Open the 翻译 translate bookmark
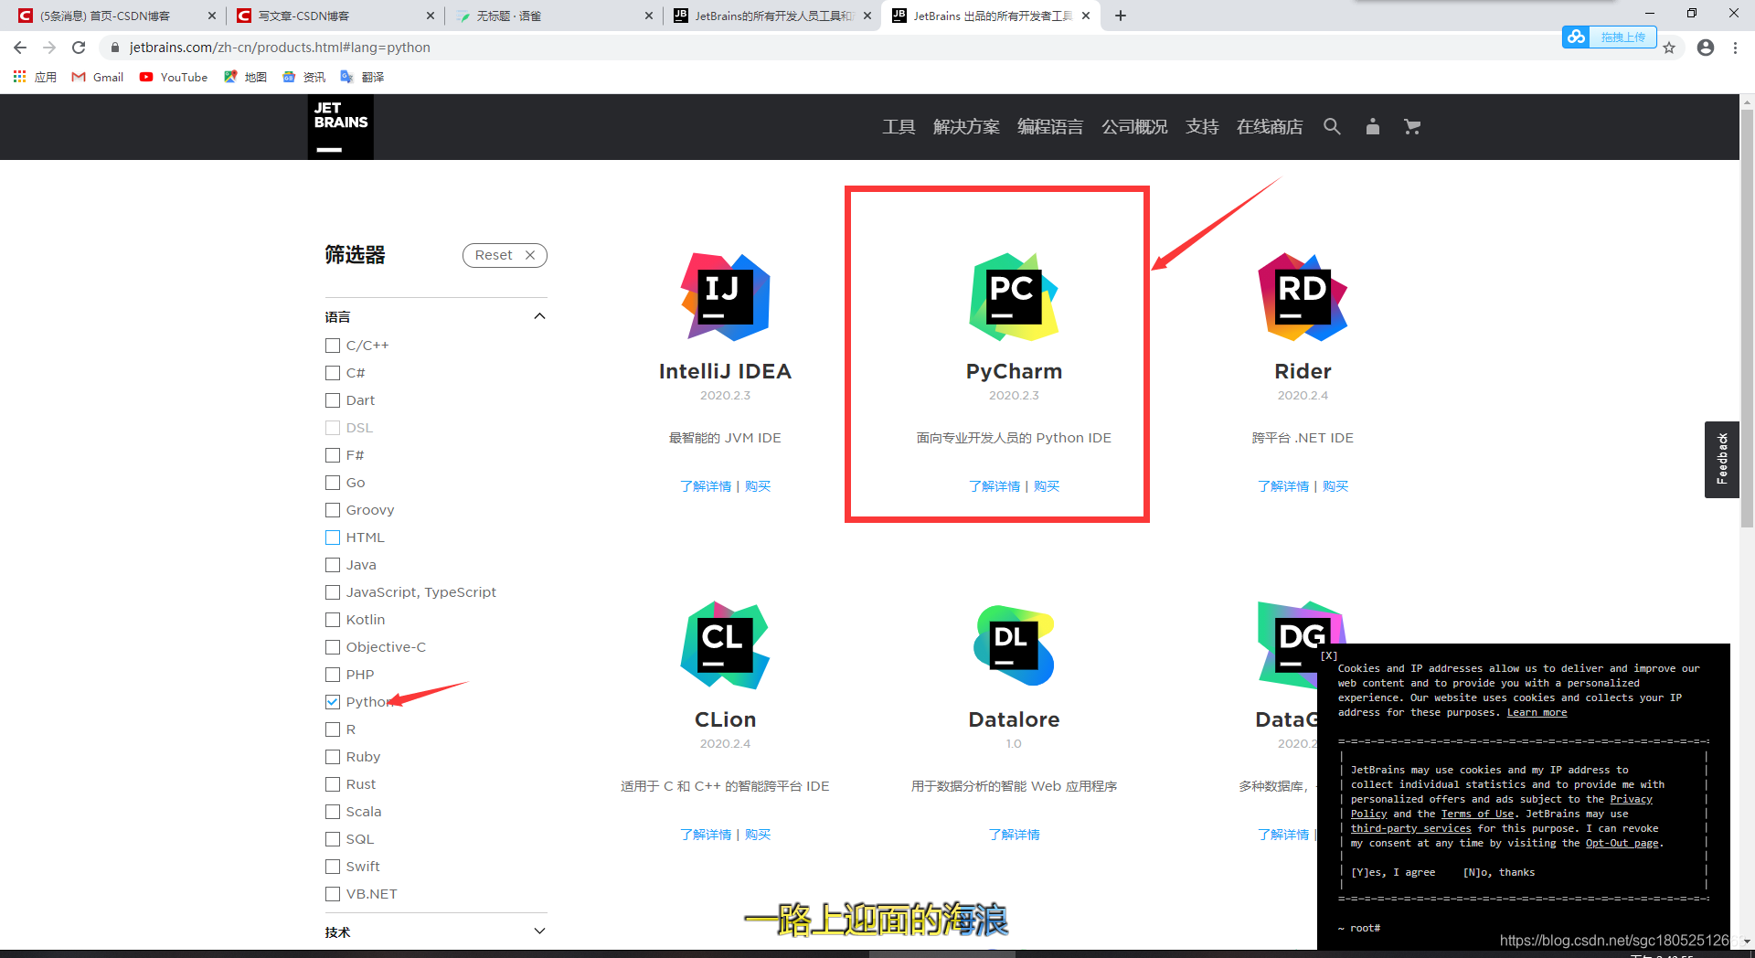 [362, 77]
